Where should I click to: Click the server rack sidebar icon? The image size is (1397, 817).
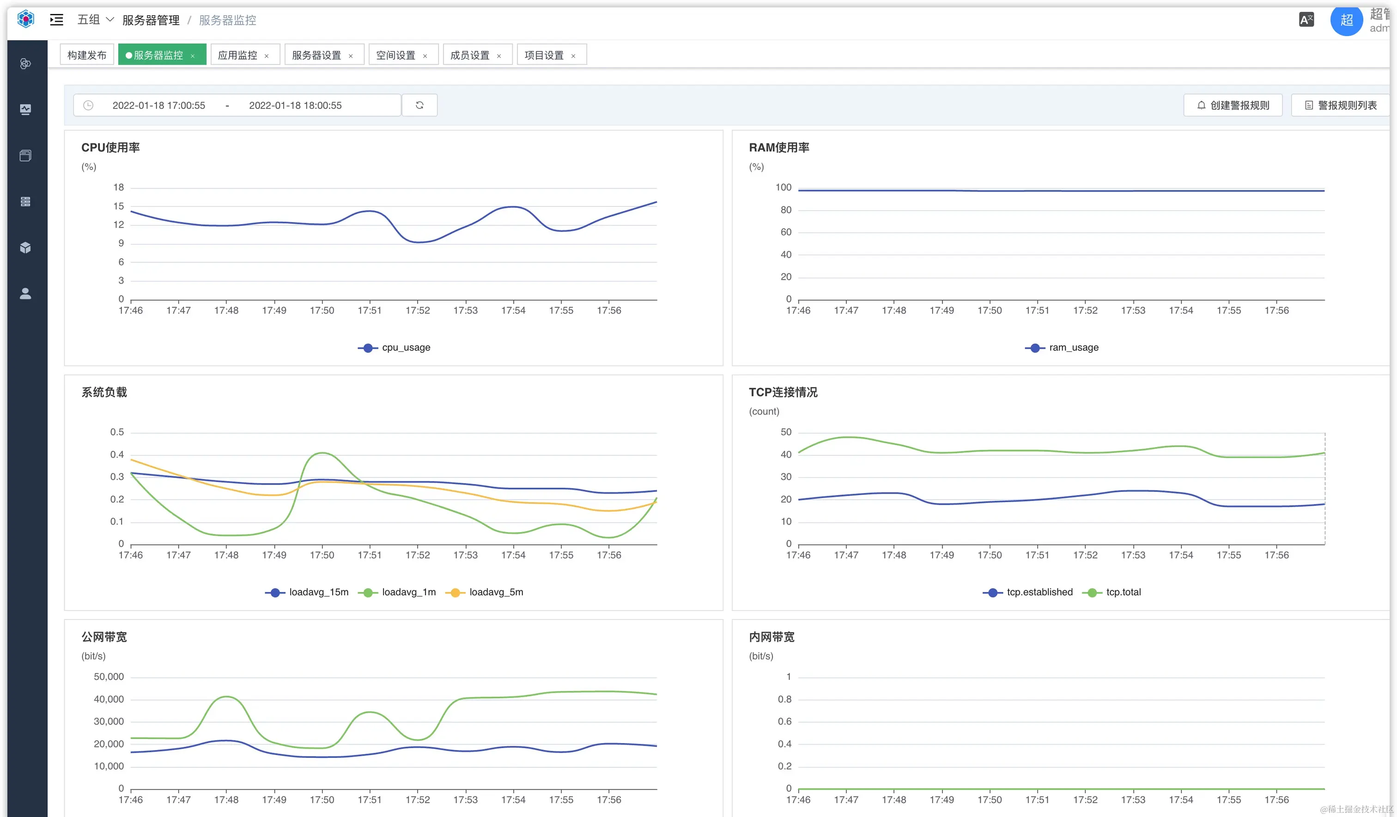tap(25, 202)
